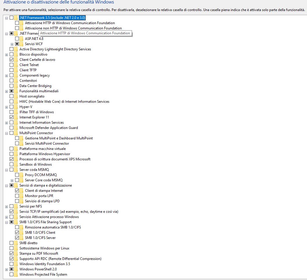This screenshot has height=280, width=307.
Task: Click the folder icon next to Host sorvegliato
Action: tap(16, 96)
